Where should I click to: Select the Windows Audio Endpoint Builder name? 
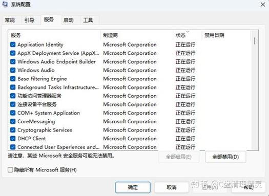click(56, 62)
